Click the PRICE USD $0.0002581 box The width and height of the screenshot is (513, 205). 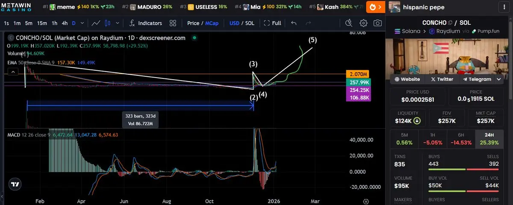(418, 97)
